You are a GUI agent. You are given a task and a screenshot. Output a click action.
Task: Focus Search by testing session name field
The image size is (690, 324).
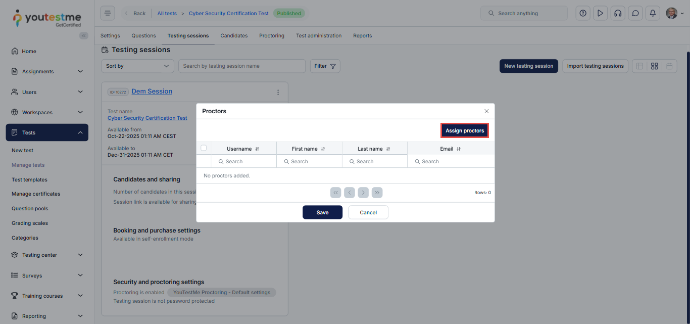[x=242, y=66]
